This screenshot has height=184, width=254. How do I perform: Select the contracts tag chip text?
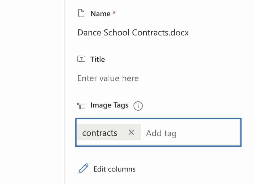100,133
